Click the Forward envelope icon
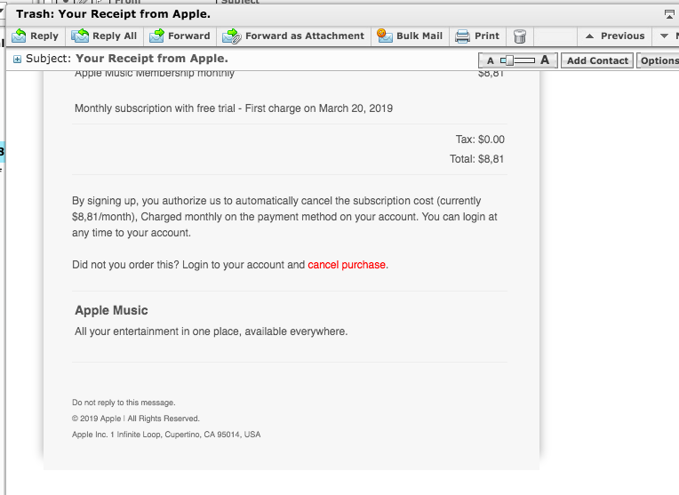This screenshot has width=679, height=495. 156,36
